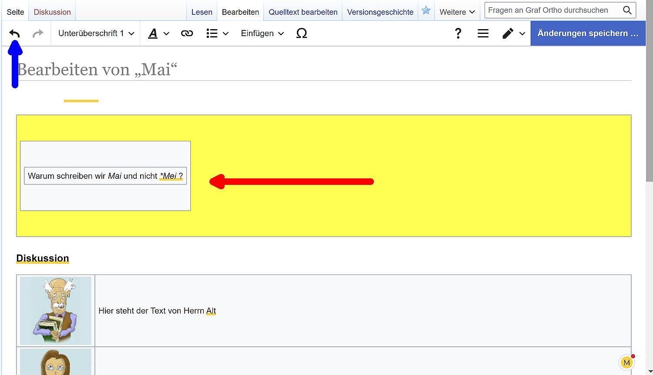Open the Versionsgeschichte tab
This screenshot has width=653, height=375.
(x=380, y=12)
